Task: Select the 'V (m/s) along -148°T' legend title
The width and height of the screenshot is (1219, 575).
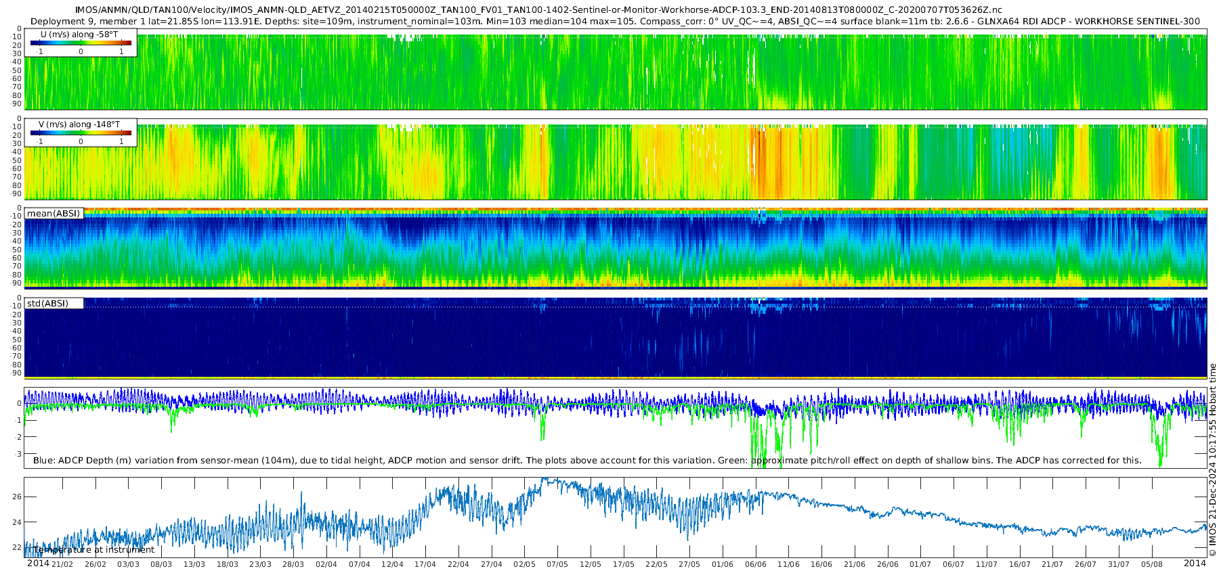Action: (79, 124)
